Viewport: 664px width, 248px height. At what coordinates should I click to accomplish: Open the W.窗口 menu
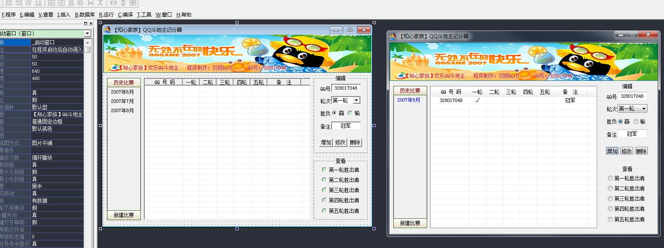click(164, 15)
